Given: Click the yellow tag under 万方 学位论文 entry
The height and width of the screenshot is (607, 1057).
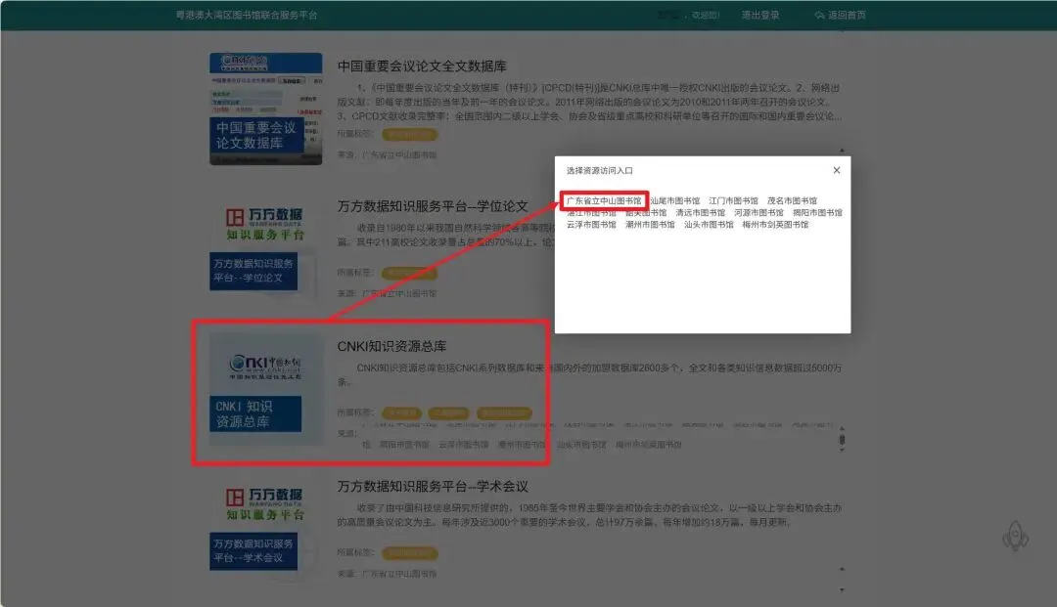Looking at the screenshot, I should [x=410, y=273].
